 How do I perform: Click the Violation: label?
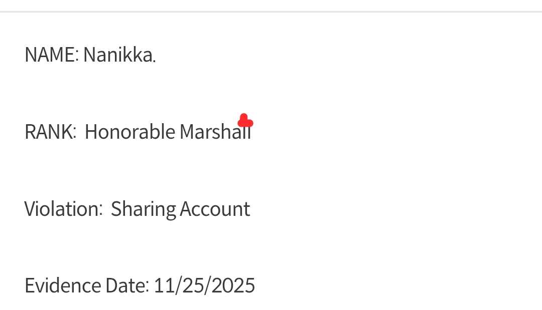pos(63,209)
